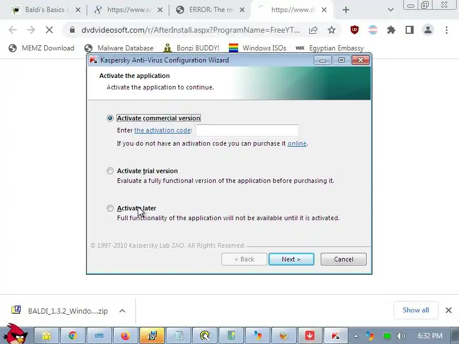Open 'the activation code' help link
Viewport: 459px width, 344px height.
click(x=162, y=130)
